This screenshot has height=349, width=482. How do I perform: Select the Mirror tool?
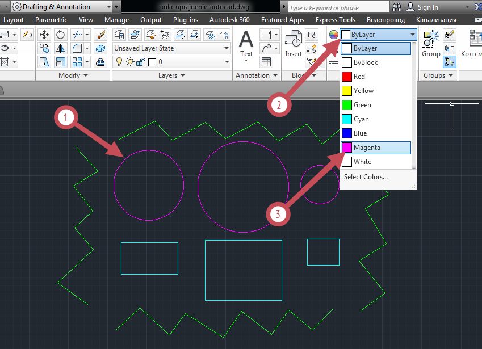(60, 48)
